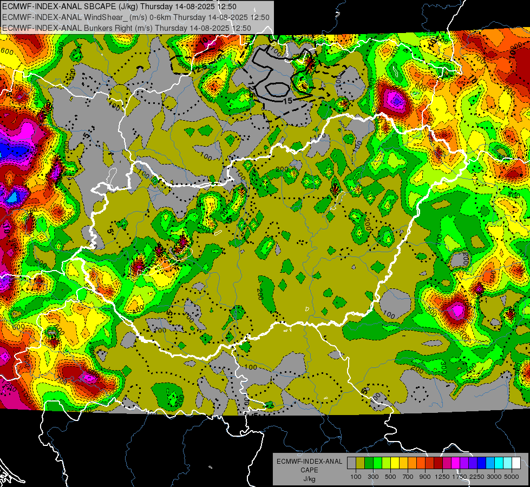Pick the olive legend swatch after 100

click(360, 463)
